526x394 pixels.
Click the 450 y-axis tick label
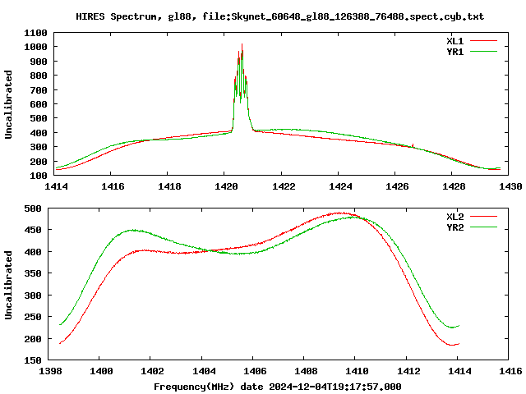coord(33,230)
